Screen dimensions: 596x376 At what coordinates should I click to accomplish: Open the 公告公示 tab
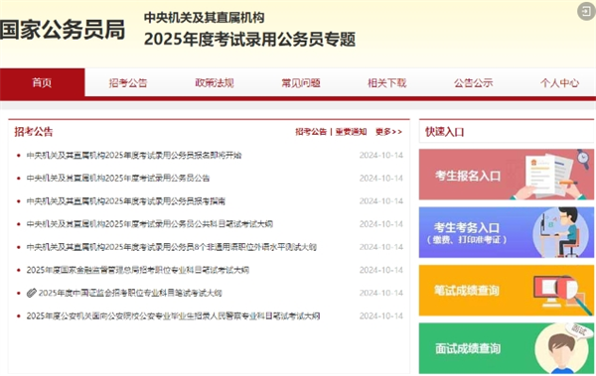(473, 82)
